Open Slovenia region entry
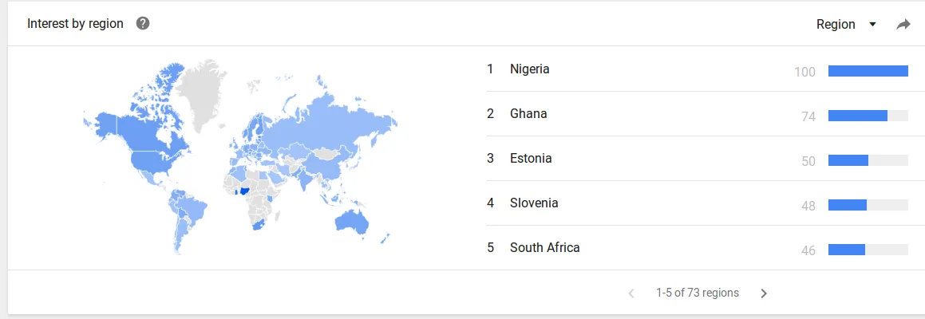The width and height of the screenshot is (925, 319). 534,203
